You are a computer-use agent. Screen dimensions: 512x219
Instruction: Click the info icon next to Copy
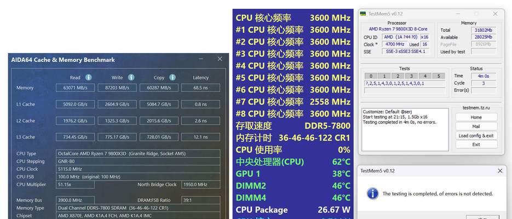(x=172, y=77)
